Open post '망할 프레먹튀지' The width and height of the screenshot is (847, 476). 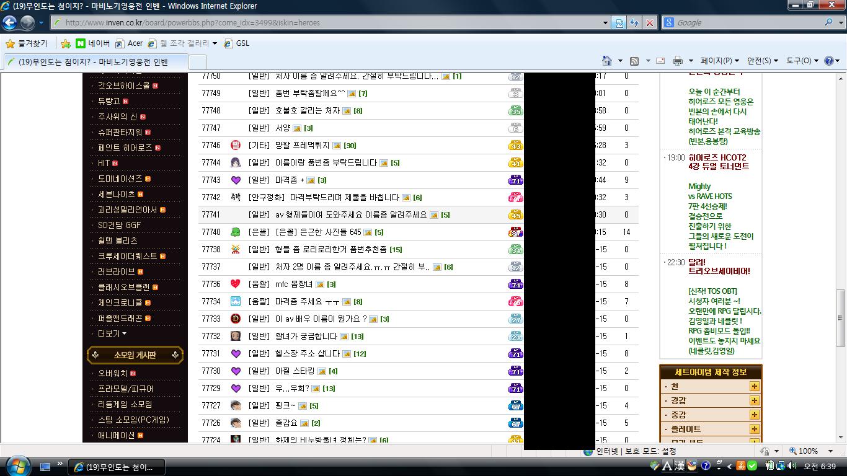click(303, 146)
